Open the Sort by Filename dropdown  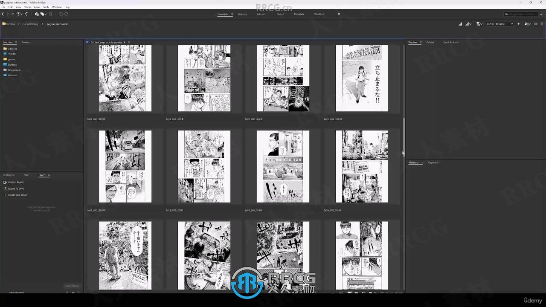[500, 24]
